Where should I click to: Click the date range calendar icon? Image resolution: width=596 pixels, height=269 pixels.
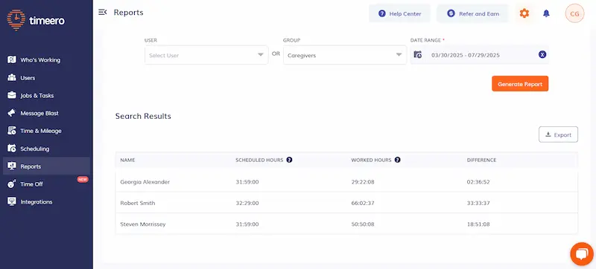pyautogui.click(x=418, y=54)
